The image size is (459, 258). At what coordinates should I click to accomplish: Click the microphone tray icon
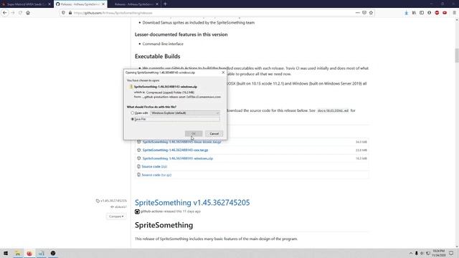click(416, 253)
